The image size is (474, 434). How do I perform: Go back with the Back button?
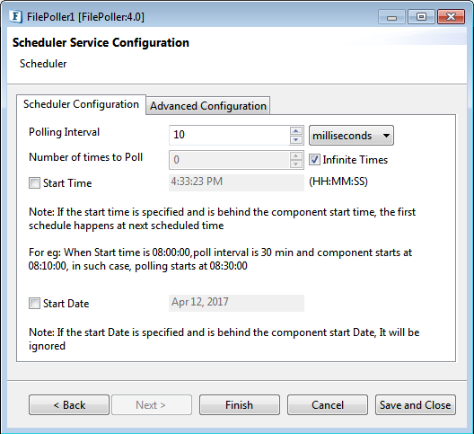[69, 405]
